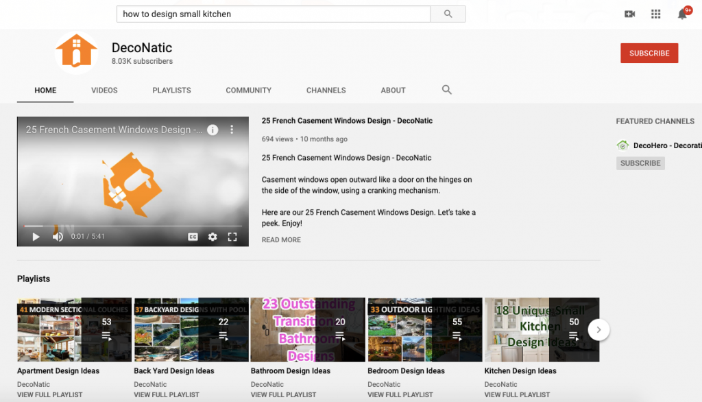Toggle closed captions on the video
702x402 pixels.
click(x=193, y=237)
